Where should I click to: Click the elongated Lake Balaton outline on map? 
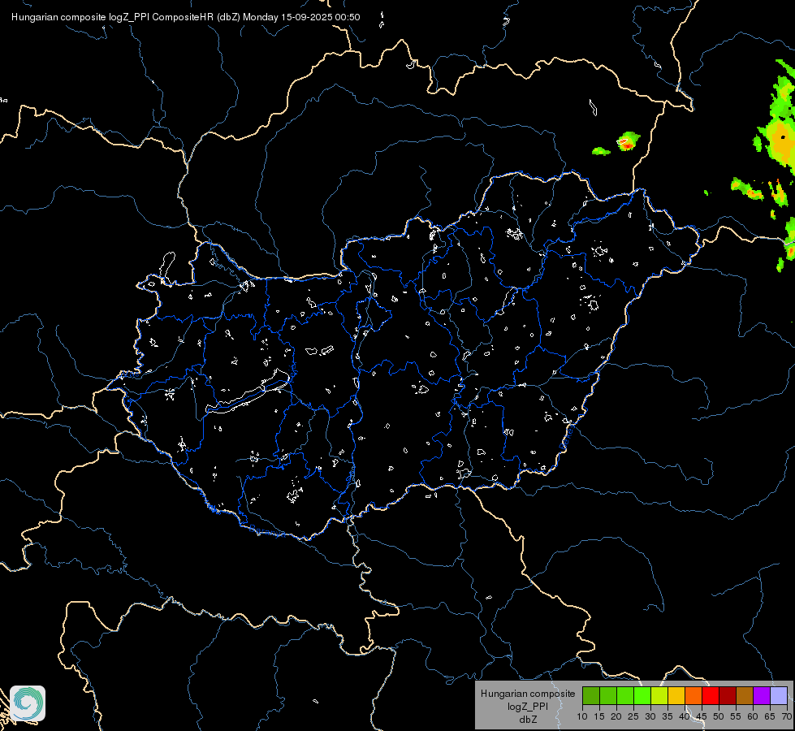248,392
